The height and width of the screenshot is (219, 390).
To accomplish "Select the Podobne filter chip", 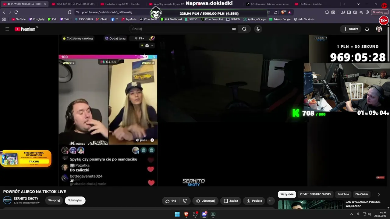I will click(x=343, y=194).
